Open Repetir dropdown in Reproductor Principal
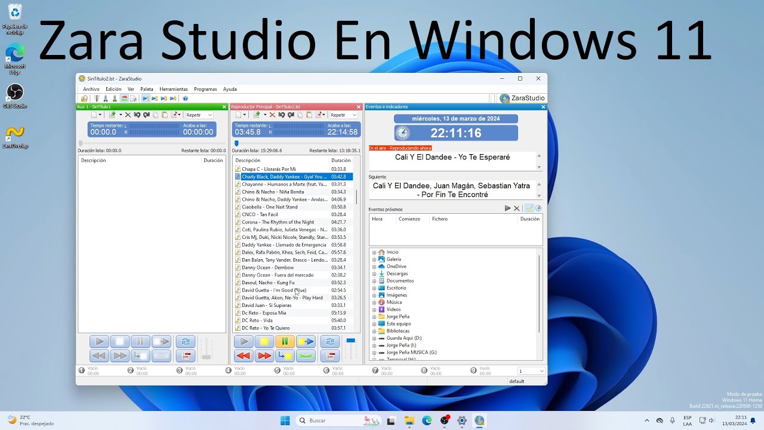This screenshot has height=430, width=764. coord(344,115)
